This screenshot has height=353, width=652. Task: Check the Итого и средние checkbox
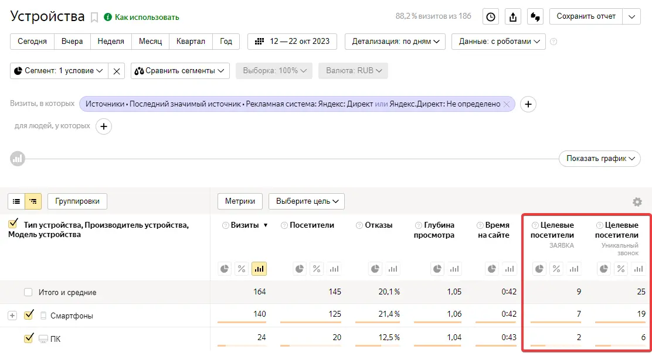pyautogui.click(x=28, y=292)
